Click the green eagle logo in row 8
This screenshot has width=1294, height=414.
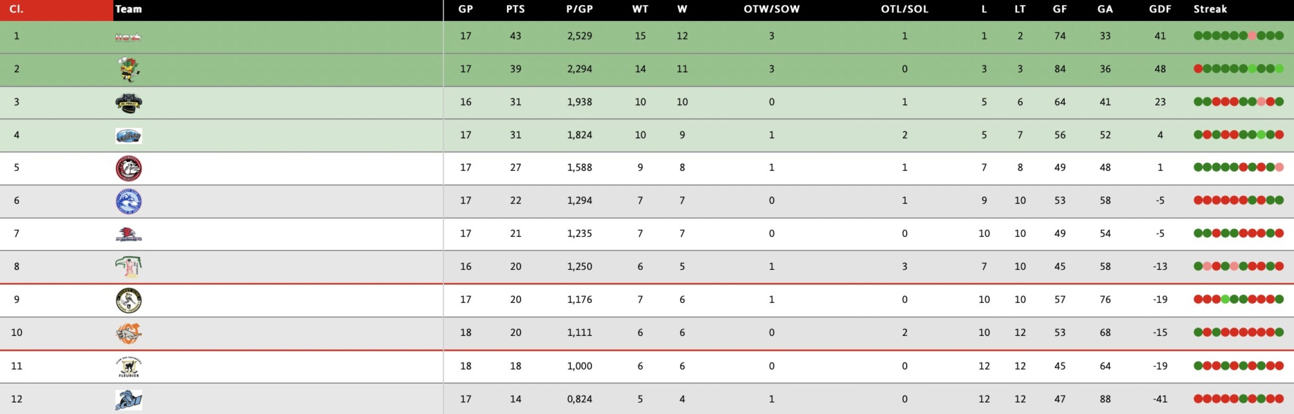point(128,267)
